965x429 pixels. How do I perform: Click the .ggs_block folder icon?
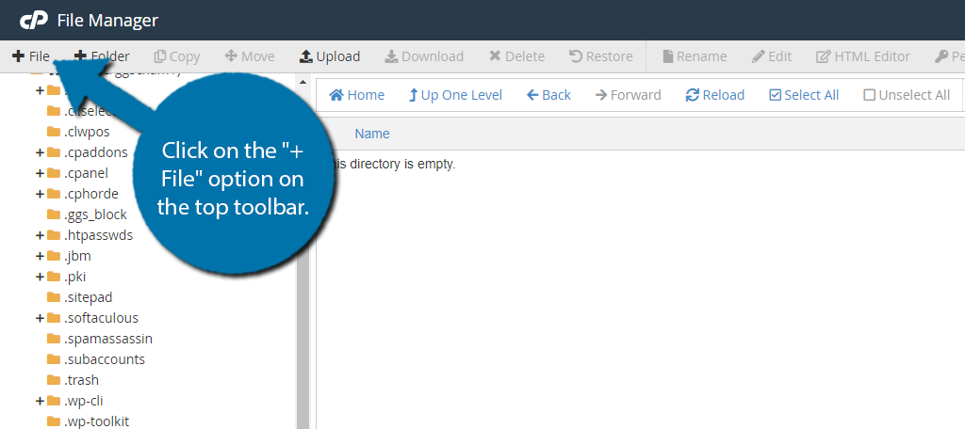tap(53, 214)
